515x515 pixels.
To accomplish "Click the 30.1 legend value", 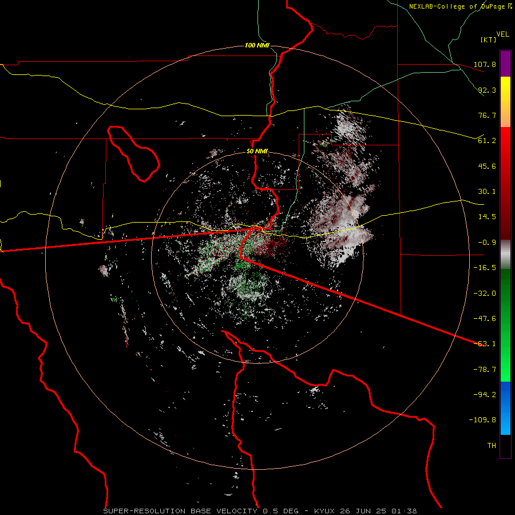I will (x=487, y=192).
